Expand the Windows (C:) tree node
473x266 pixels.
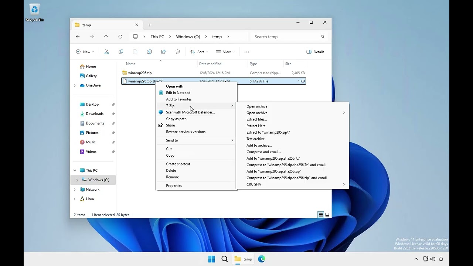coord(77,180)
